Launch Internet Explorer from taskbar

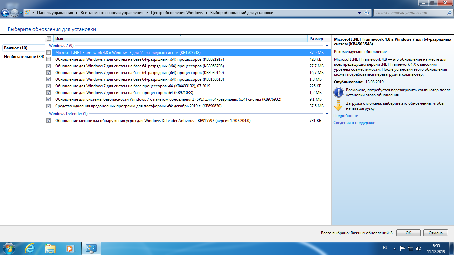click(30, 248)
